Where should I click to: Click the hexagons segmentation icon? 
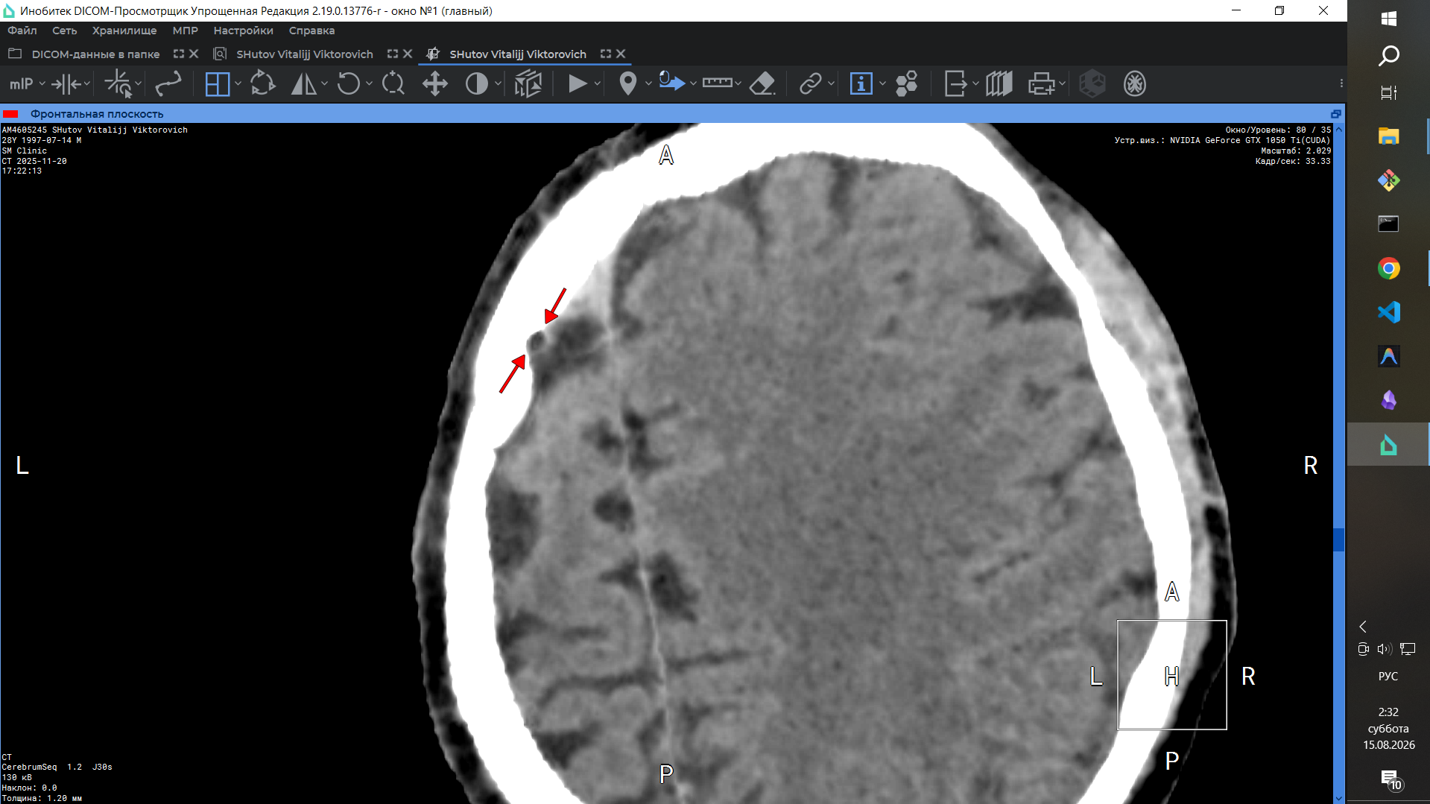[907, 83]
